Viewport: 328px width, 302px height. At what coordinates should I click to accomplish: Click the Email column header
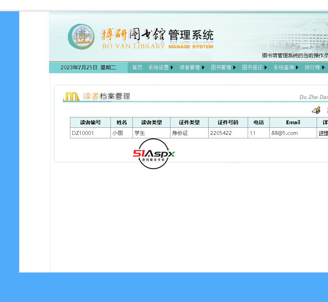click(x=293, y=123)
